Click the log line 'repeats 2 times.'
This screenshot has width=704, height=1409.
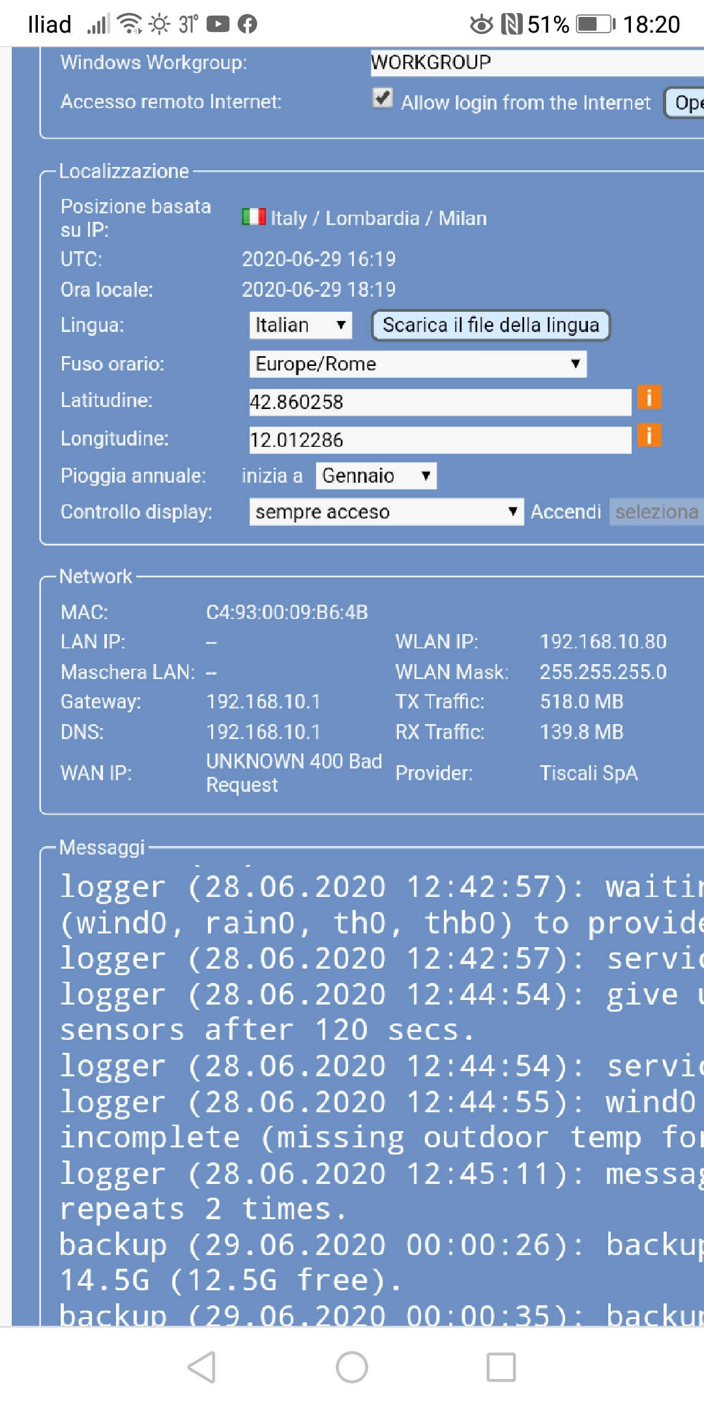pyautogui.click(x=203, y=1209)
